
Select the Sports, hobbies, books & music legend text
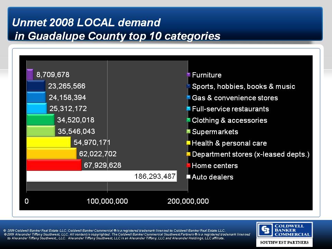point(243,86)
